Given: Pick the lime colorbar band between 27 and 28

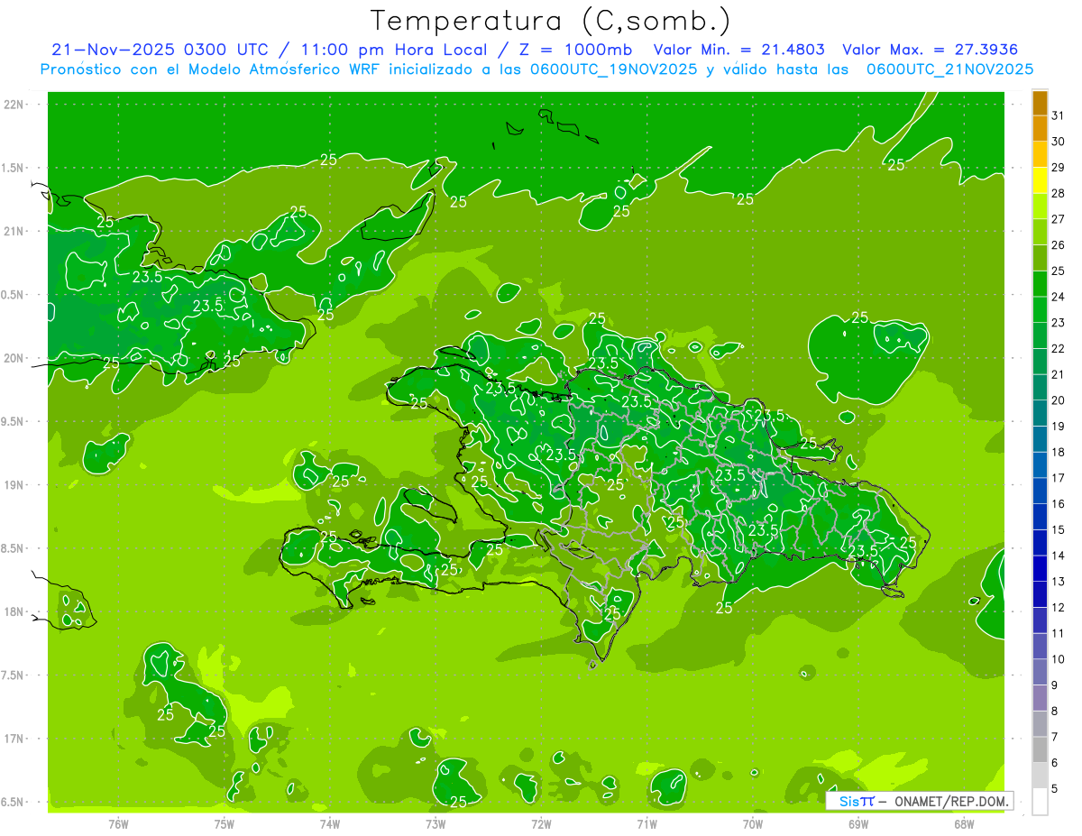Looking at the screenshot, I should pos(1041,207).
